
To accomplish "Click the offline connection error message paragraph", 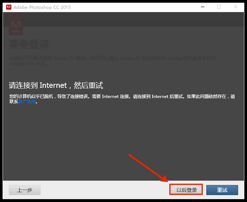I will coord(120,96).
